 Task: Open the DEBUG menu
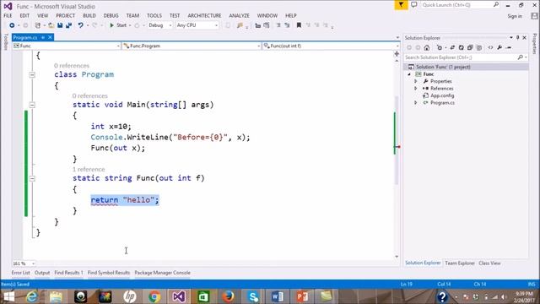[111, 15]
